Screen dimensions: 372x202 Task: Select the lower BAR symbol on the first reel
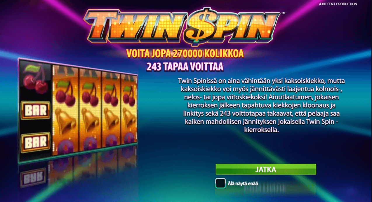(x=36, y=142)
